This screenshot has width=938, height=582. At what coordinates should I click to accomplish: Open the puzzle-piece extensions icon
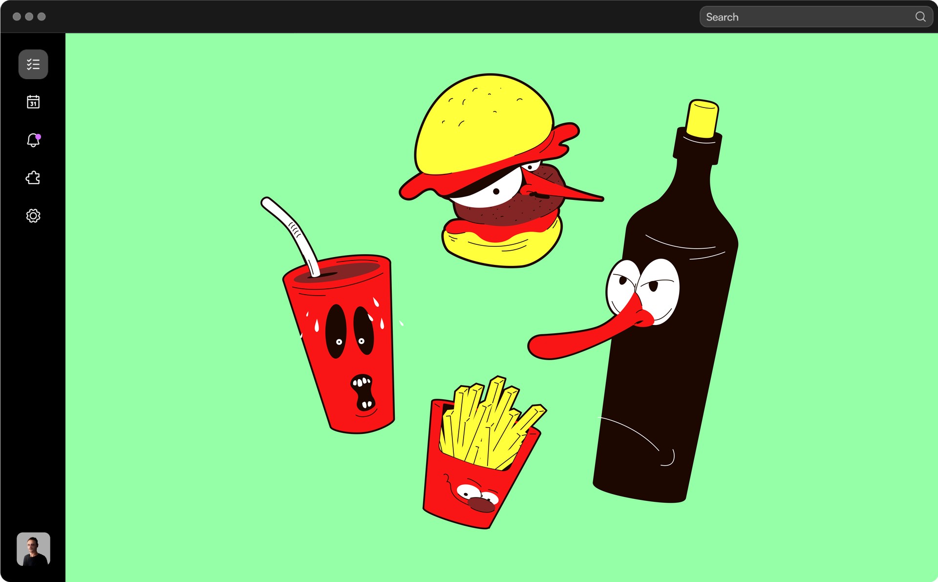coord(33,178)
